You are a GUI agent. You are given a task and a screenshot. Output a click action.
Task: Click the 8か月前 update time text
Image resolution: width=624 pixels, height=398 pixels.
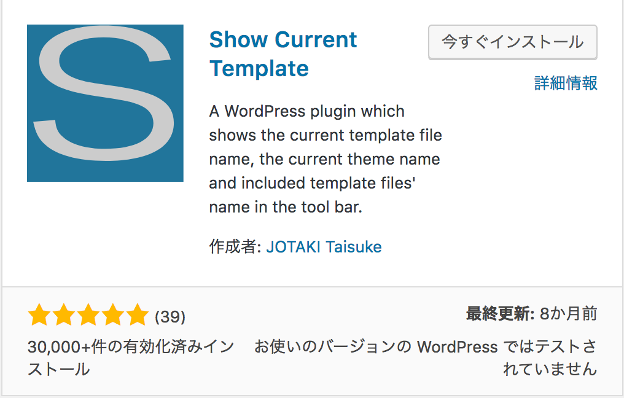point(568,314)
